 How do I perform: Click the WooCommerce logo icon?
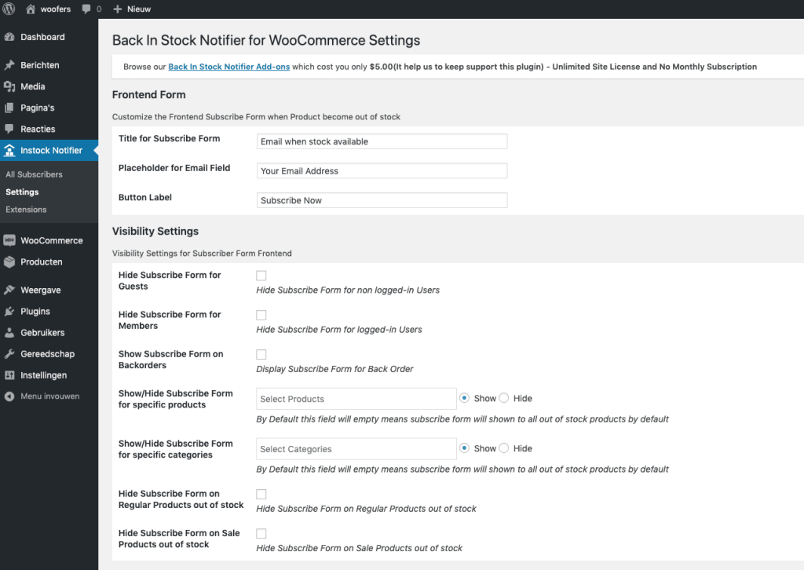9,240
